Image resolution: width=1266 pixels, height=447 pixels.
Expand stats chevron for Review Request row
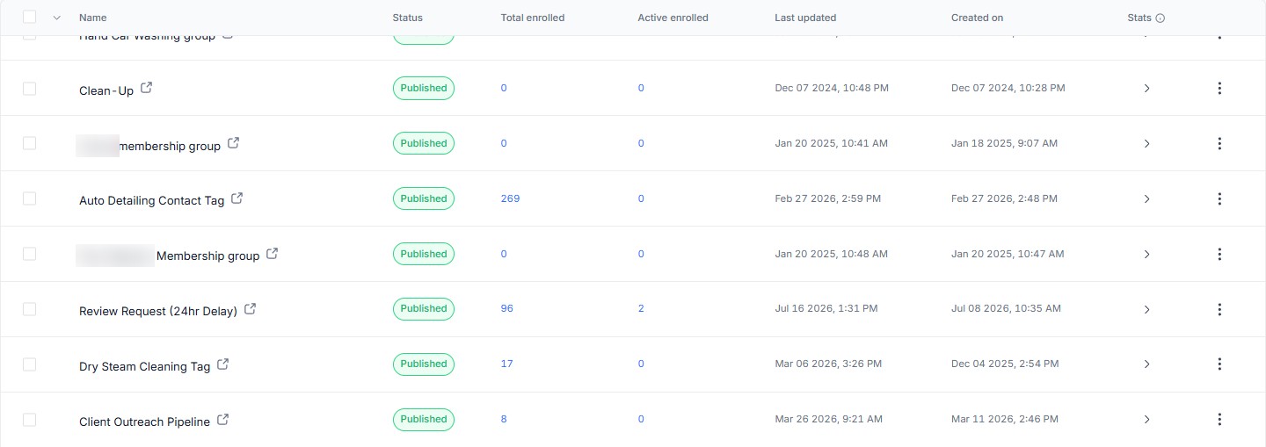(1146, 310)
